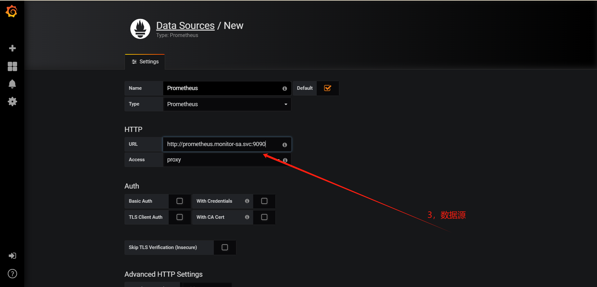597x287 pixels.
Task: Open the Access dropdown showing proxy
Action: (227, 160)
